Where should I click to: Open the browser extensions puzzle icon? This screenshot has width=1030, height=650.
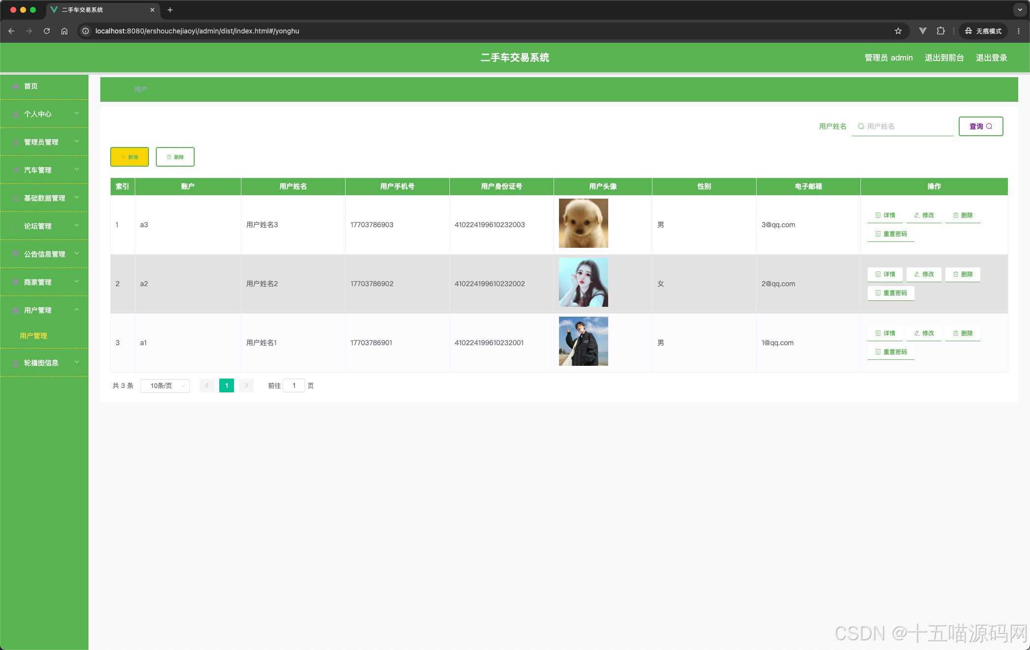941,31
